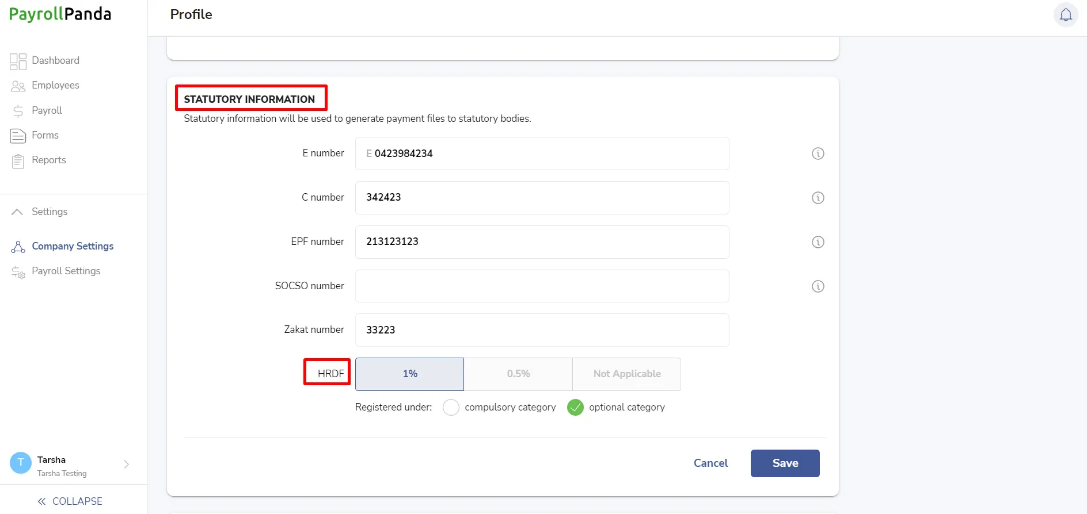Click the Employees people icon in sidebar
The image size is (1087, 514).
coord(18,86)
